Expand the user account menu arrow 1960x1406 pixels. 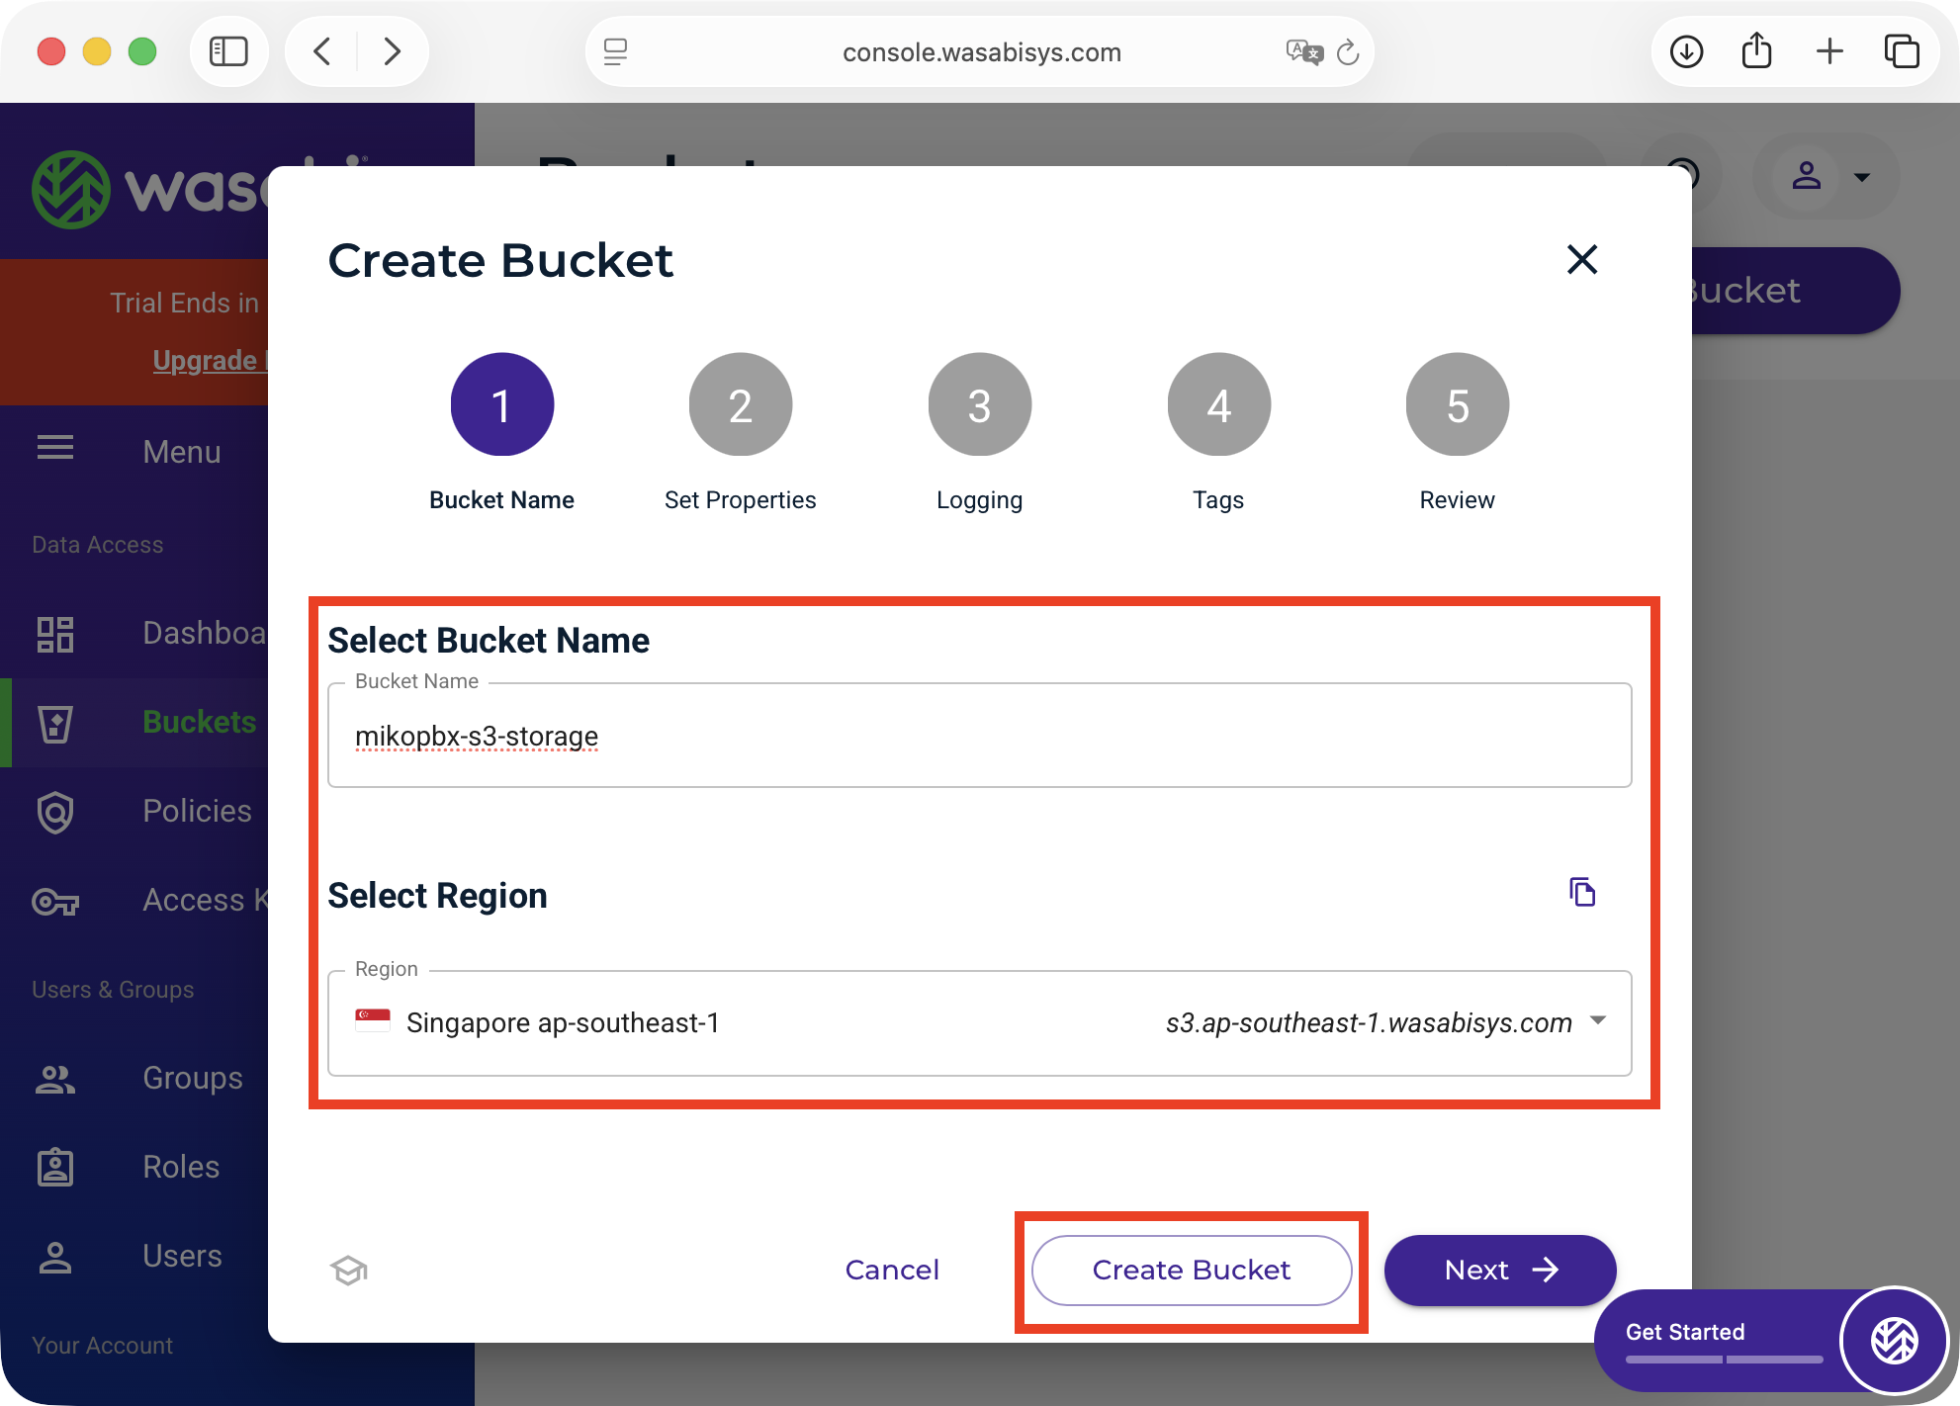tap(1861, 178)
